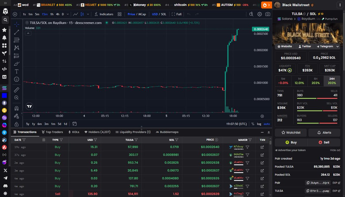Switch to Top Traders tab
Image resolution: width=345 pixels, height=197 pixels.
tap(52, 132)
